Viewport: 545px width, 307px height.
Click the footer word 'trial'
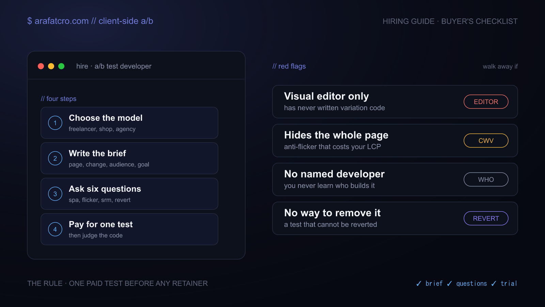509,283
